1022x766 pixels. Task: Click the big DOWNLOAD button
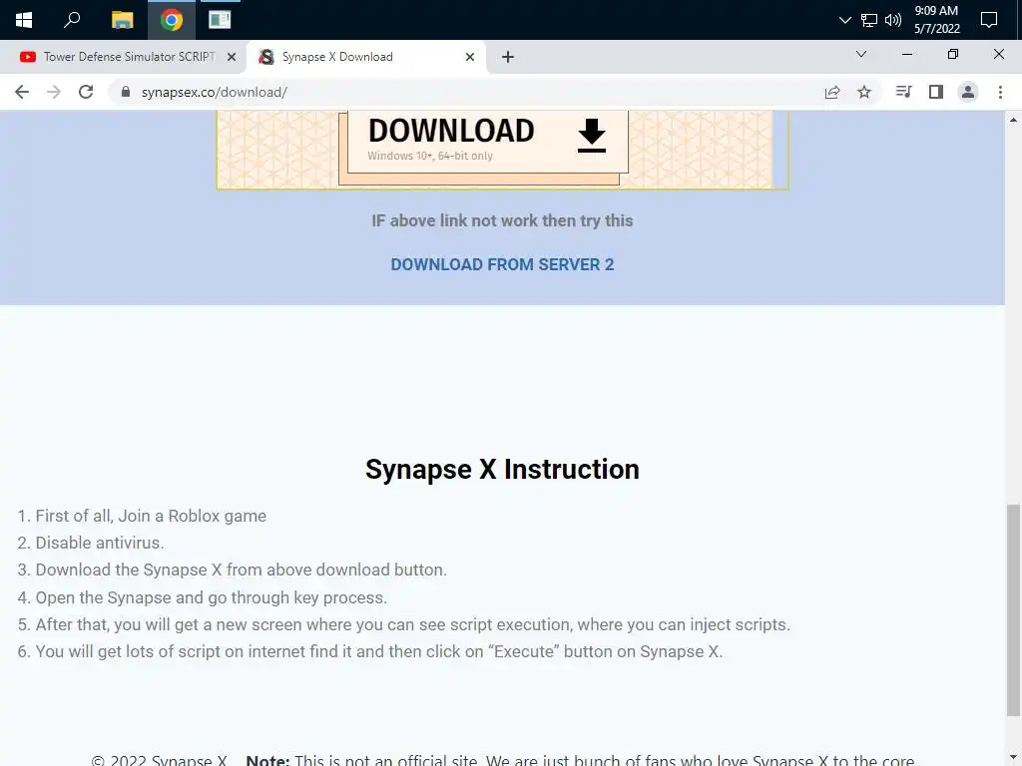pos(487,140)
